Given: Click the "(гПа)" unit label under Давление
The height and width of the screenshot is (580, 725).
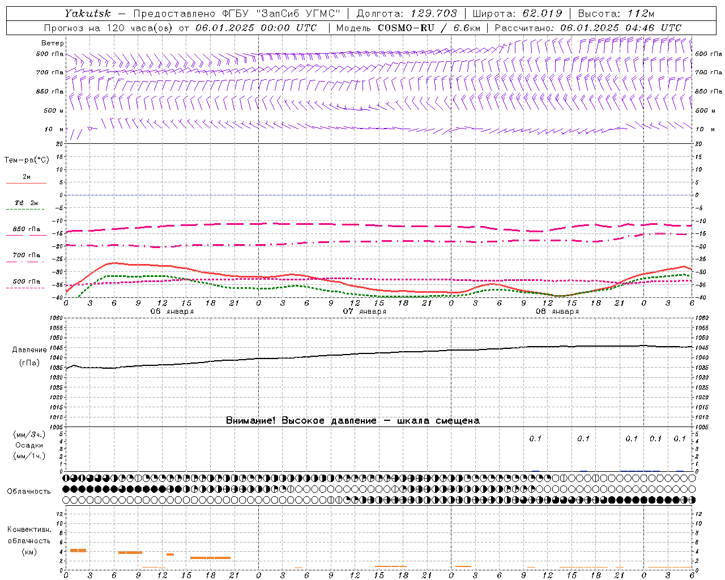Looking at the screenshot, I should [29, 363].
